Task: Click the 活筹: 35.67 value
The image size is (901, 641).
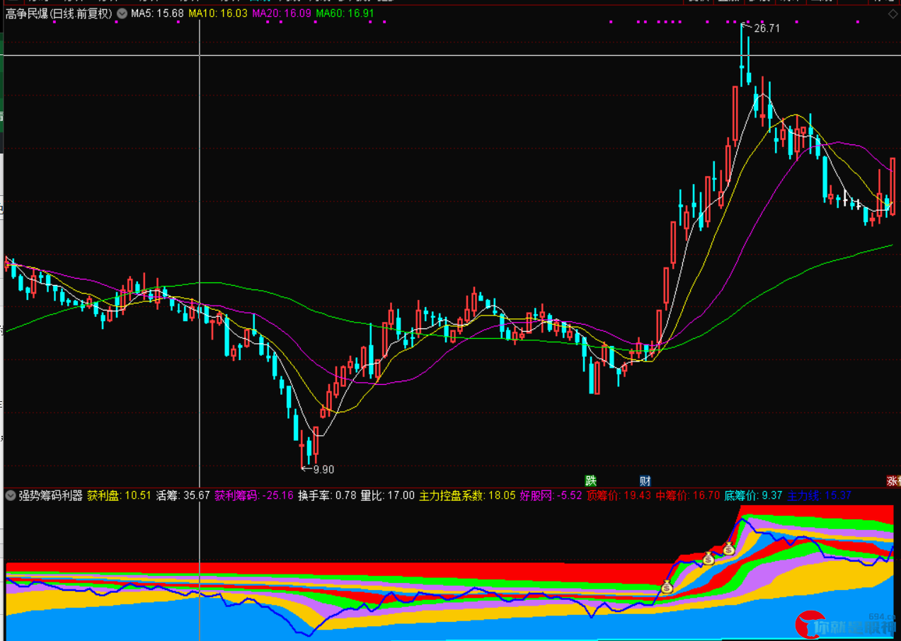Action: point(183,495)
